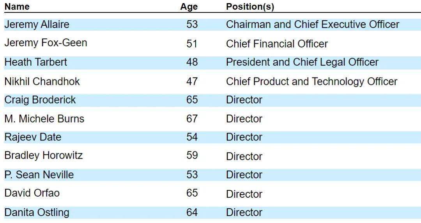Select the name Nikhil Chandhok

point(42,81)
